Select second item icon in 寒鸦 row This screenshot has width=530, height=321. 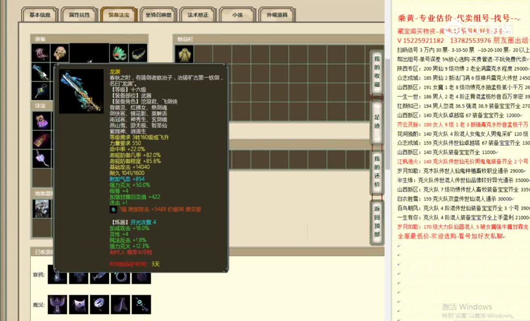pos(79,277)
